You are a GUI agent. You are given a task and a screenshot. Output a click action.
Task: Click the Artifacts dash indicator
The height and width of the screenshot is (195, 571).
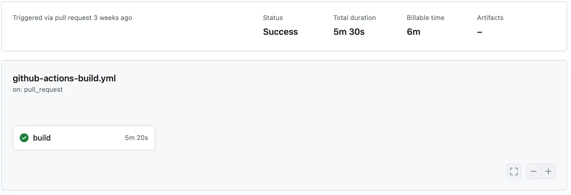(x=480, y=32)
